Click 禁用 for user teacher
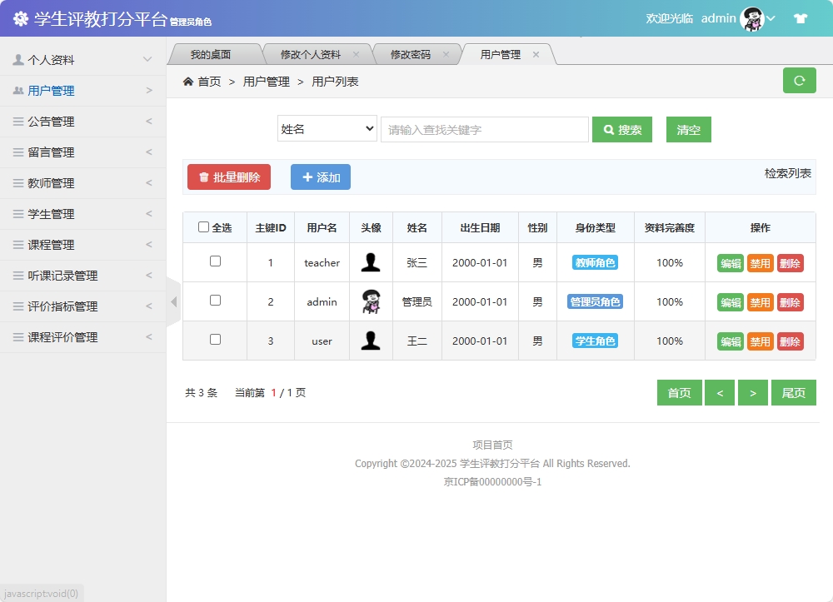Viewport: 833px width, 602px height. point(759,262)
